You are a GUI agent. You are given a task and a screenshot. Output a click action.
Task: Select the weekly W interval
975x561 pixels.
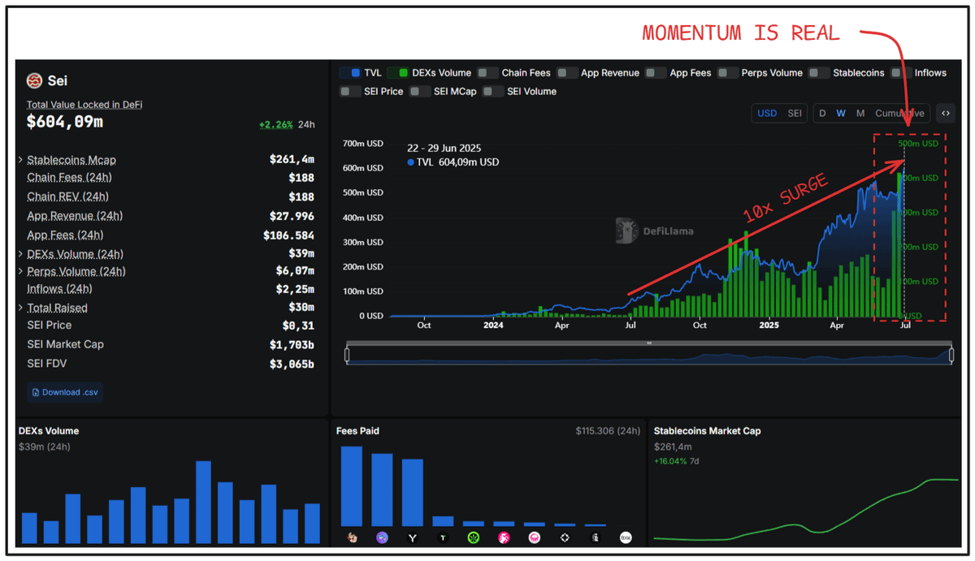click(841, 114)
